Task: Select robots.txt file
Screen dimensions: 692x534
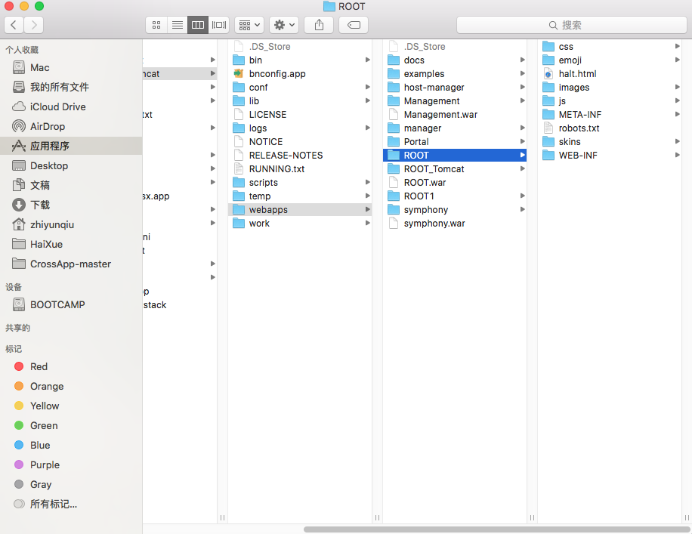Action: [610, 128]
